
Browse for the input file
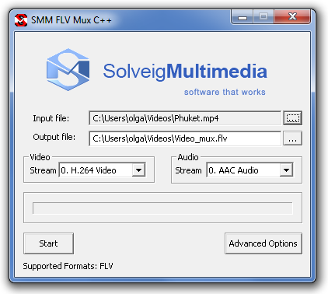point(292,118)
